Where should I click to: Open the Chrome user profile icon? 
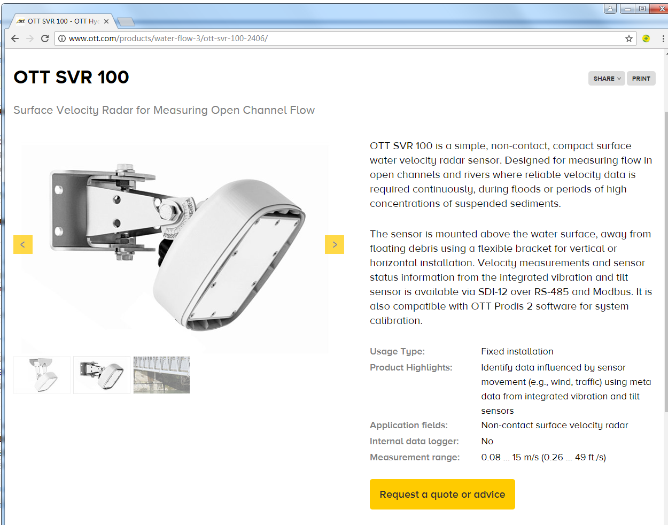[610, 9]
